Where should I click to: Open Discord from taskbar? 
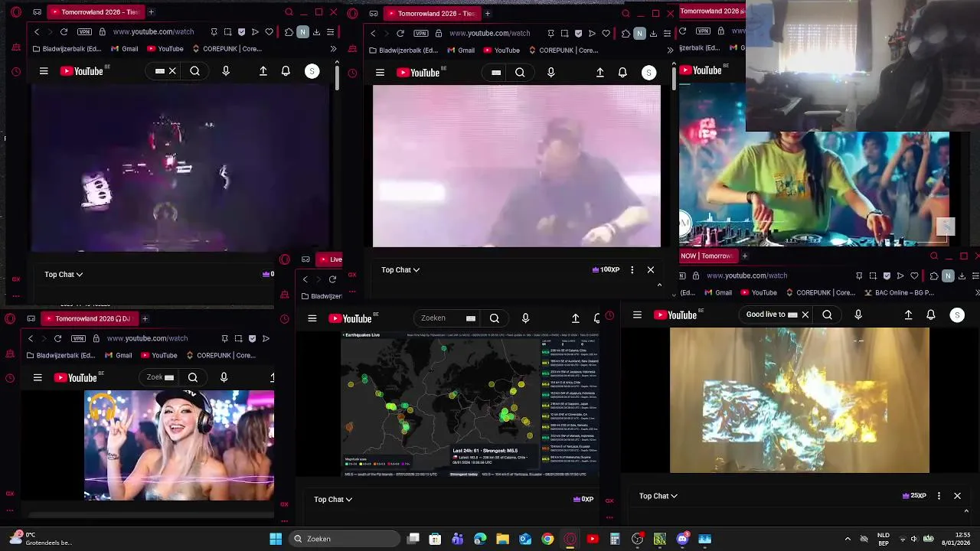(682, 539)
